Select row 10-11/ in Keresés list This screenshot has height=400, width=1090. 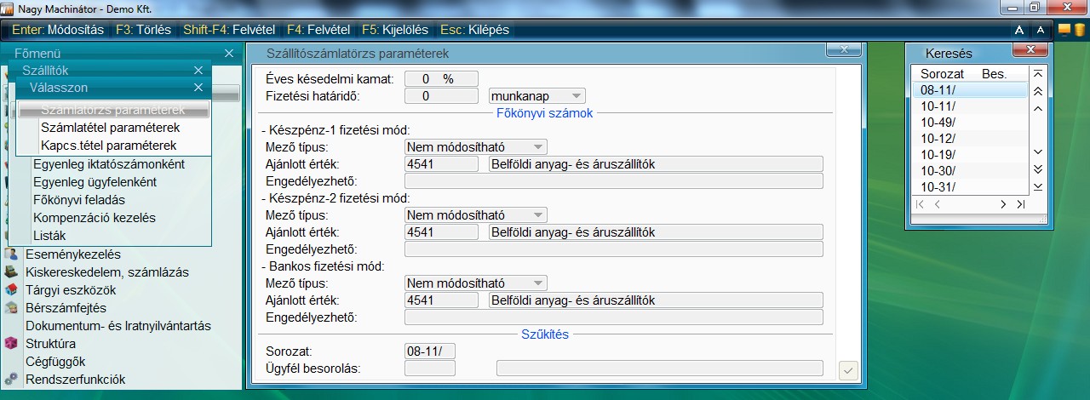point(970,106)
